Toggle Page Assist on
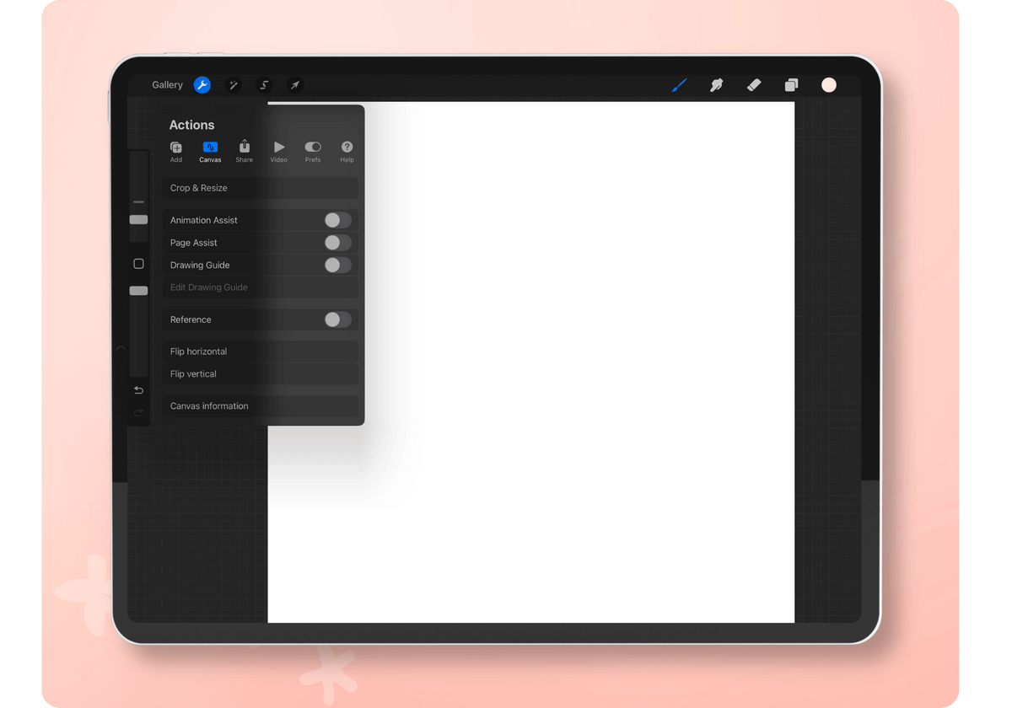Viewport: 1012px width, 708px height. click(337, 243)
